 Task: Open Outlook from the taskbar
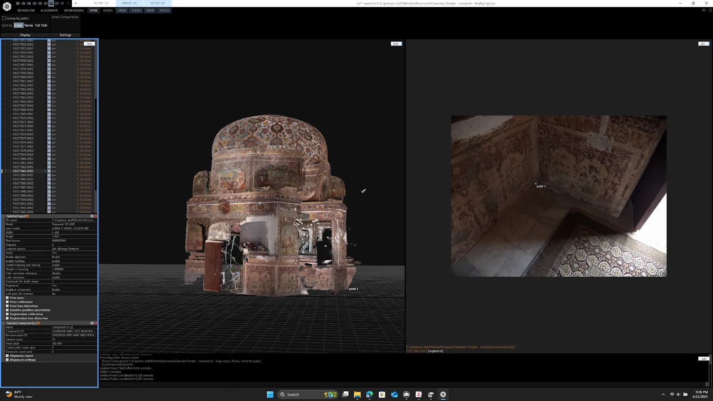[394, 394]
